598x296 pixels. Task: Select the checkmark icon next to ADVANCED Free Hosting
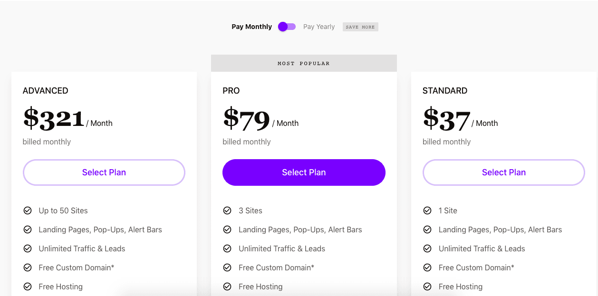[28, 286]
